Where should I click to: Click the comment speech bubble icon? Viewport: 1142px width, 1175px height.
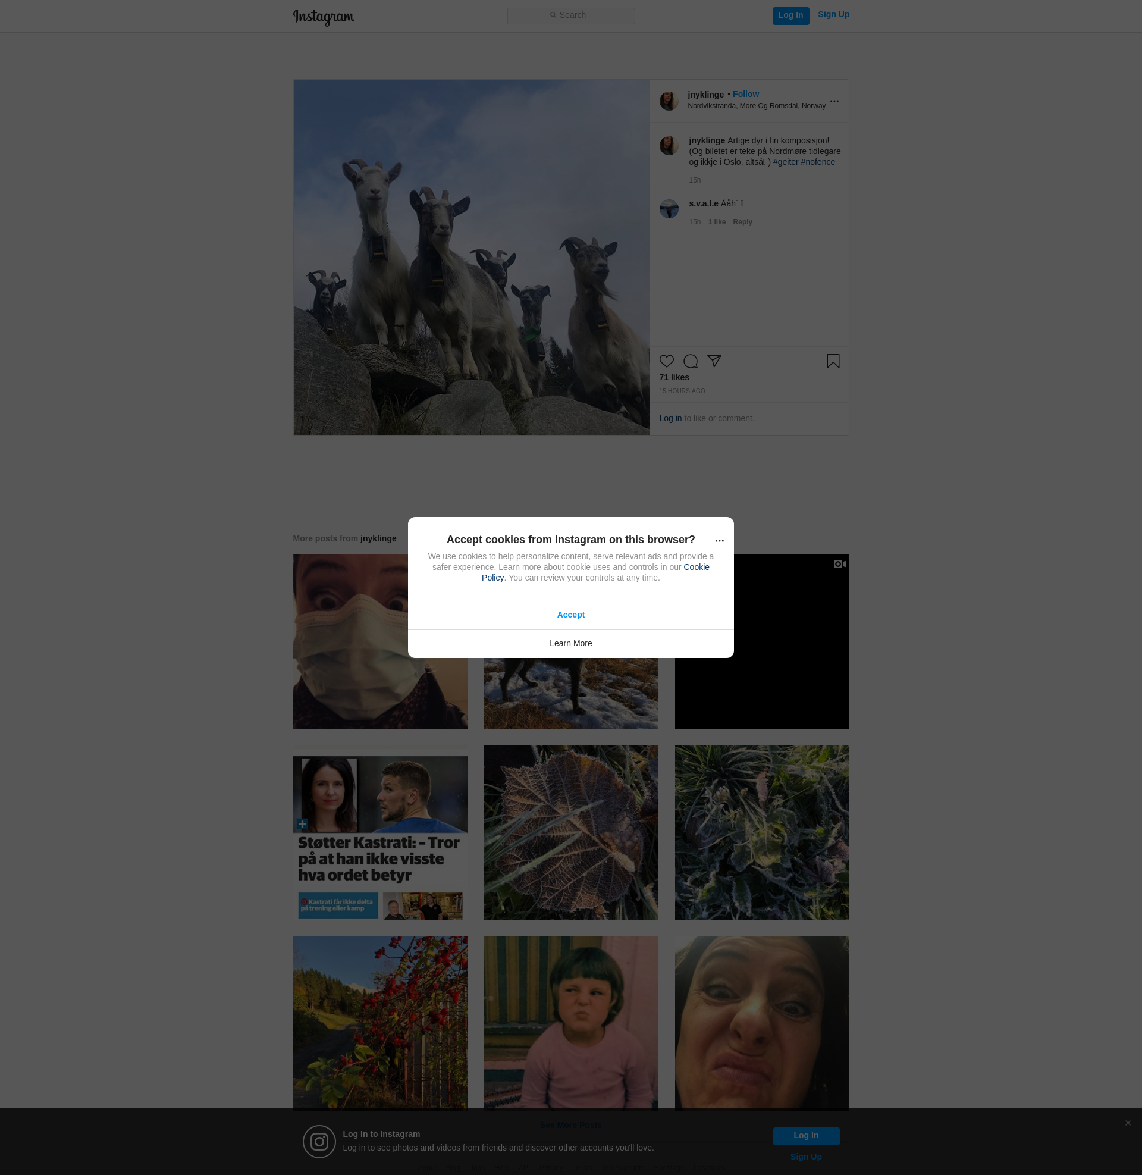coord(691,361)
